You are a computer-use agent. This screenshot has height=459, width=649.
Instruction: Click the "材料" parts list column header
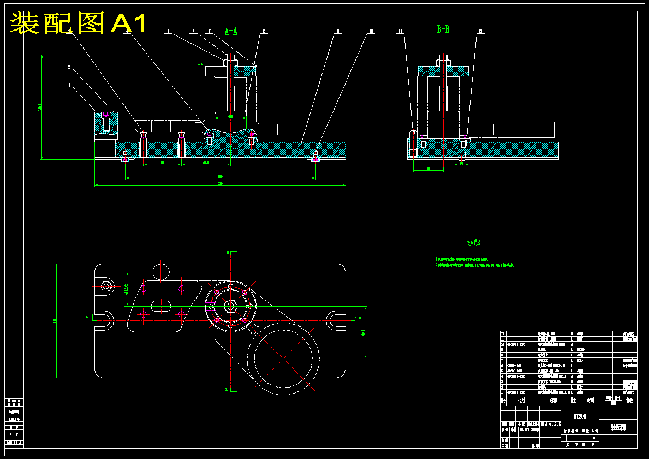click(x=590, y=400)
